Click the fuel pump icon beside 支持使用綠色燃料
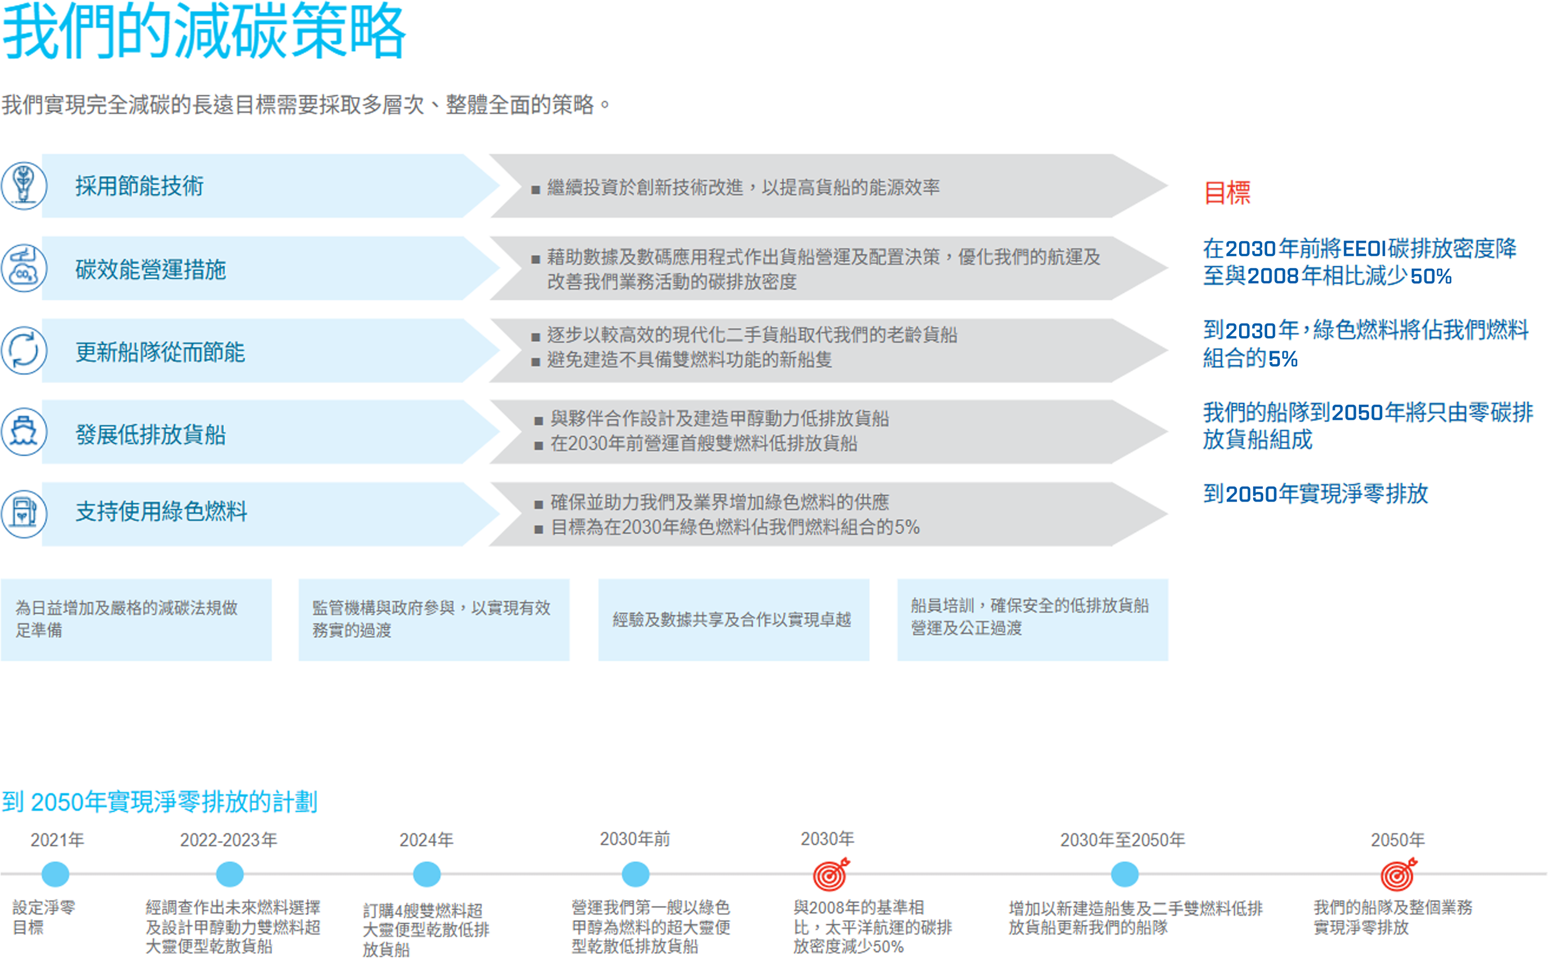Screen dimensions: 1548x958 (x=24, y=514)
